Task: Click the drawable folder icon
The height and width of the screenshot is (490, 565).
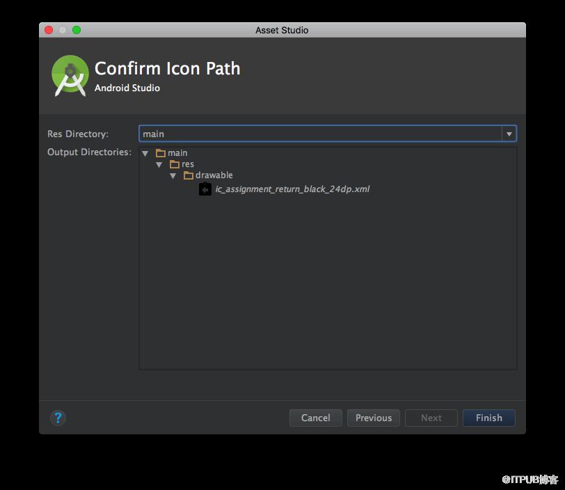Action: coord(189,175)
